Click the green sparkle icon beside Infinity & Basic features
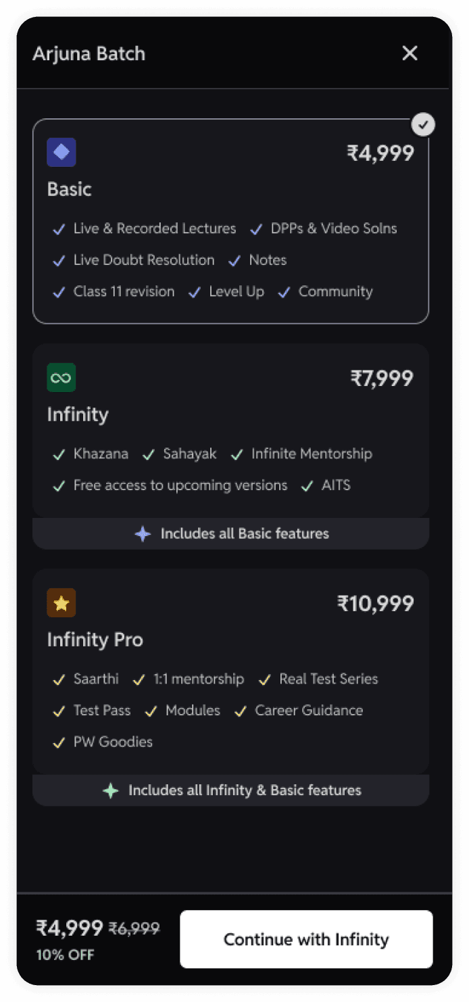This screenshot has width=469, height=1002. [x=110, y=790]
